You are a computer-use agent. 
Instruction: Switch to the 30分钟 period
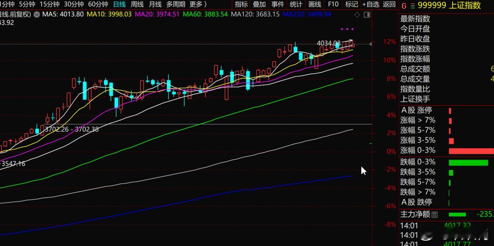pyautogui.click(x=74, y=4)
